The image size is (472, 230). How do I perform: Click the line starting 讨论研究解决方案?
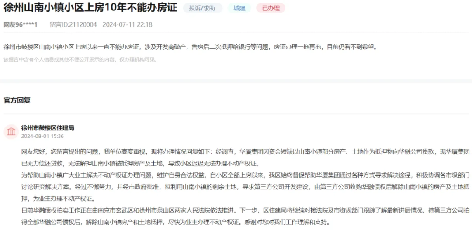245,187
